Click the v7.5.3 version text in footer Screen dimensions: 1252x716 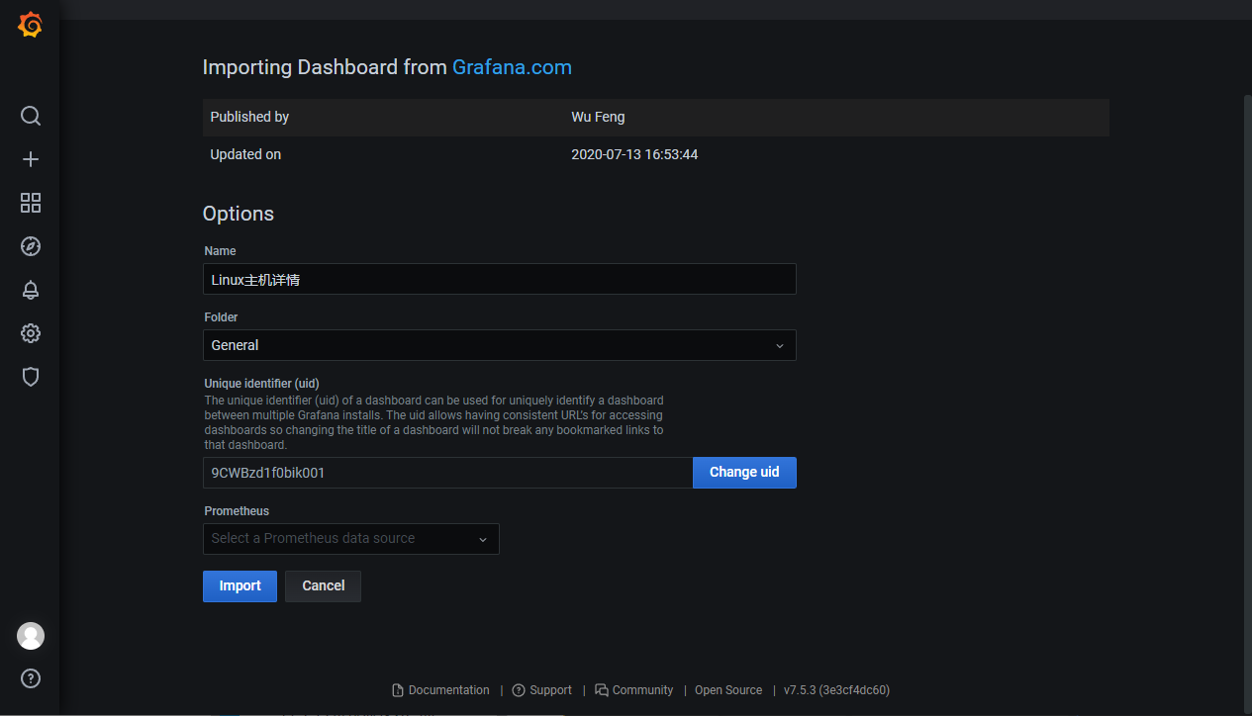836,690
